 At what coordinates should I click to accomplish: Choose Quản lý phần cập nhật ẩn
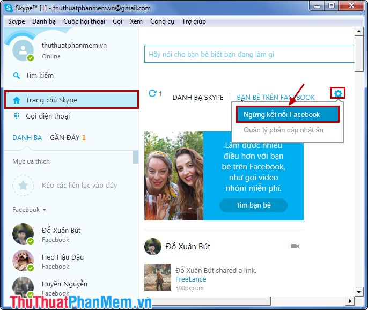[x=283, y=130]
